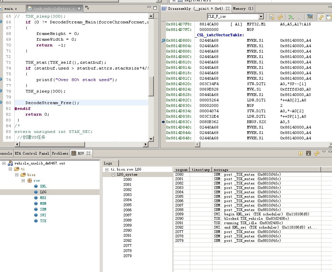This screenshot has width=332, height=272.
Task: Switch to the Memory (1) tab
Action: tap(243, 9)
